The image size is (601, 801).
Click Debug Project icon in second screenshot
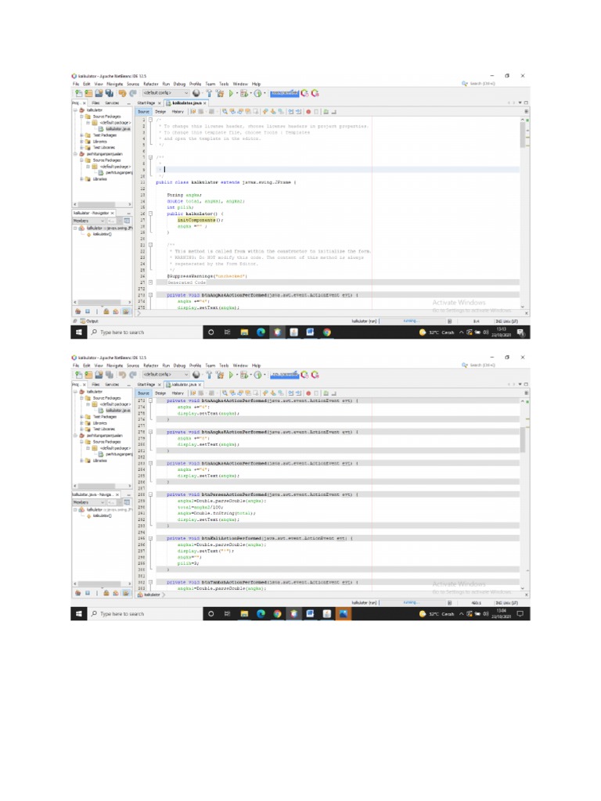(x=244, y=375)
